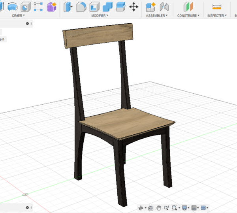The height and width of the screenshot is (213, 237).
Task: Collapse the browser panel with round button
Action: point(27,24)
